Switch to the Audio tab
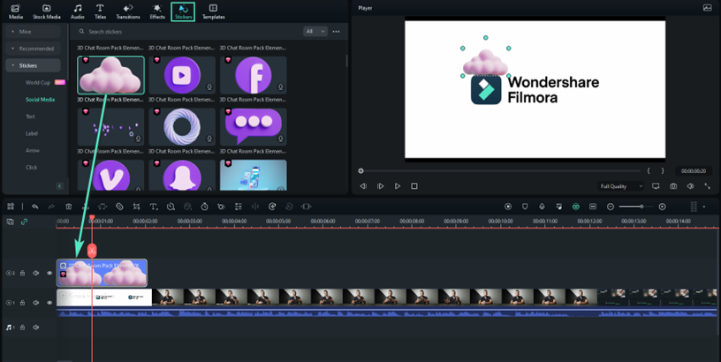Screen dimensions: 721x362 (x=77, y=11)
